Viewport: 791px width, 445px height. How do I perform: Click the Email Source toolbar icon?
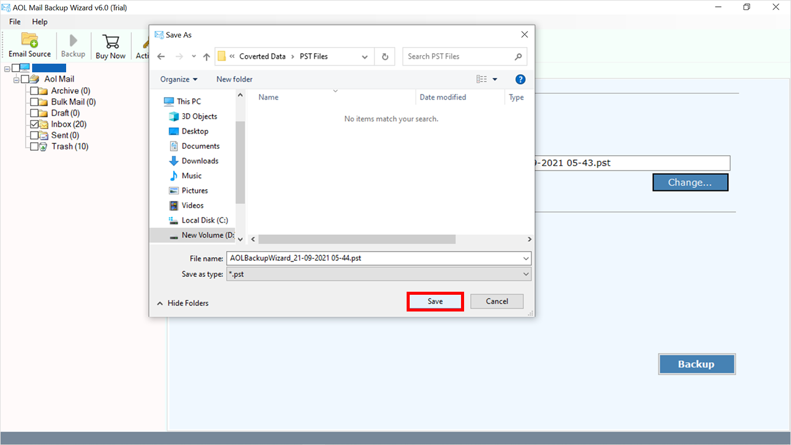click(x=30, y=45)
